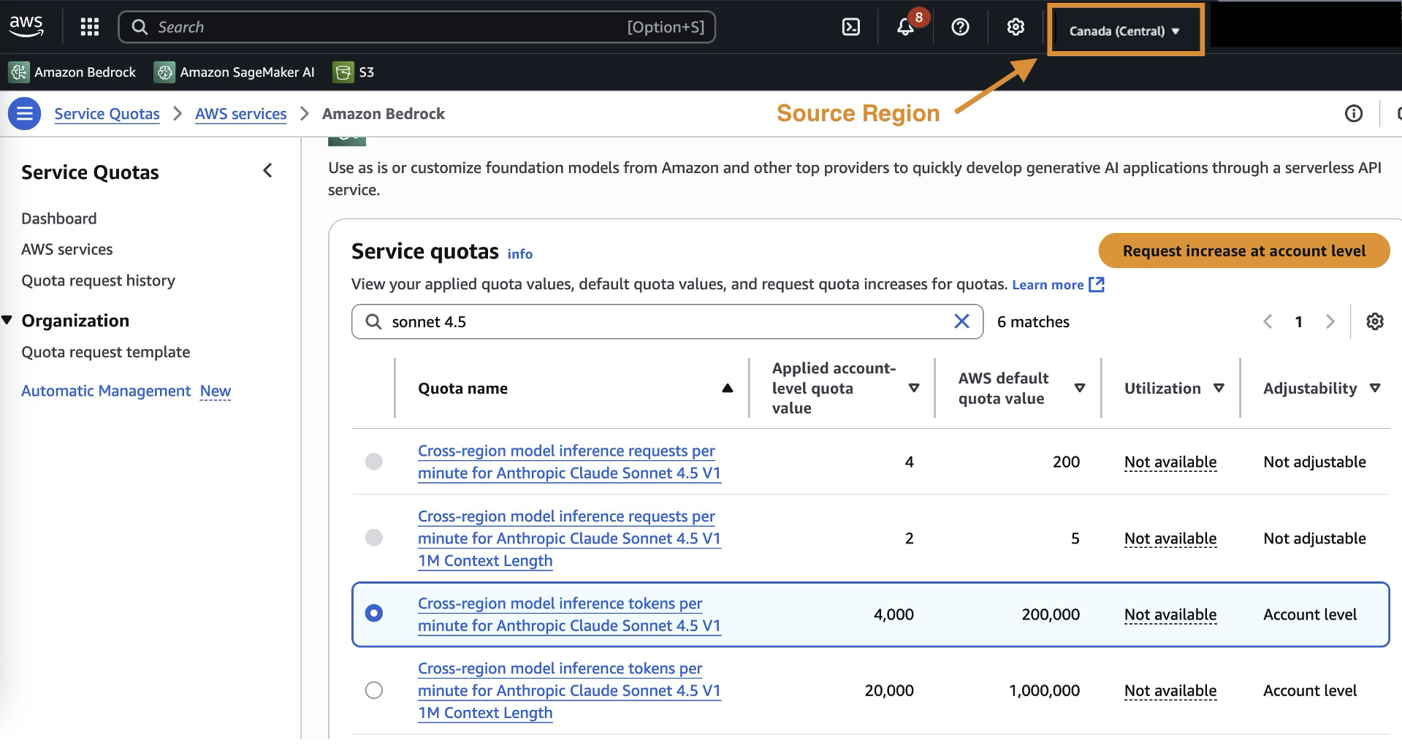This screenshot has height=756, width=1402.
Task: Collapse the Organization section
Action: click(8, 321)
